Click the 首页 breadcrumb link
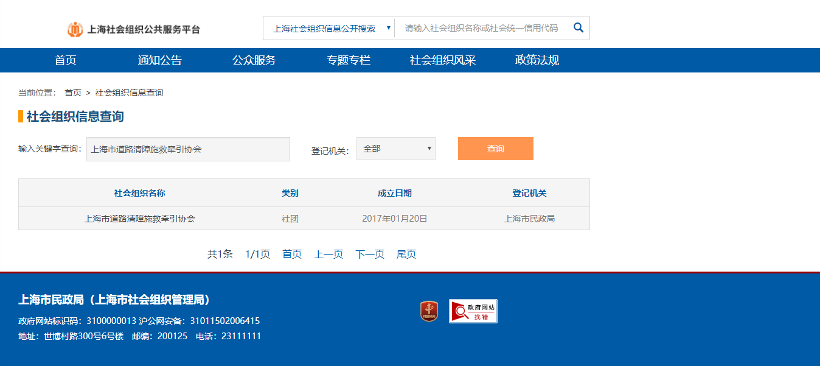 pos(73,93)
